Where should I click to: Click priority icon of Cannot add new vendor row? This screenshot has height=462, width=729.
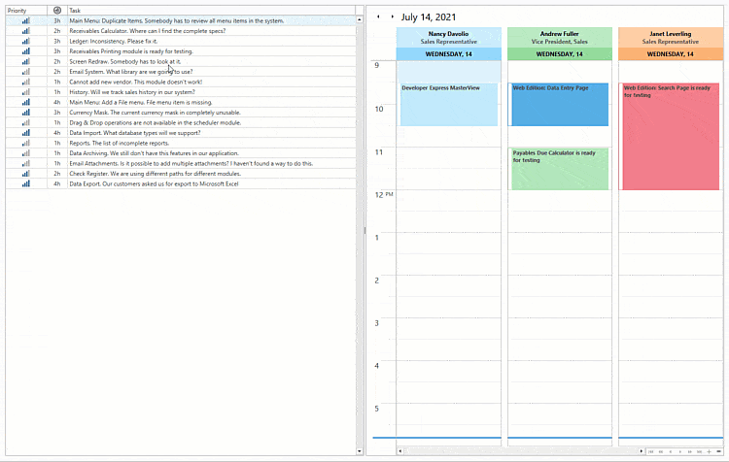point(26,82)
